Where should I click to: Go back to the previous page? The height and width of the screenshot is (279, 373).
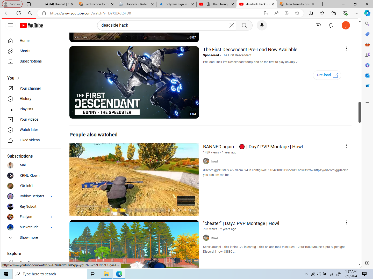pyautogui.click(x=7, y=13)
